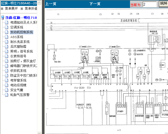Click the 菜单展开 expand icon
Screen dimensions: 168x134
[2, 9]
